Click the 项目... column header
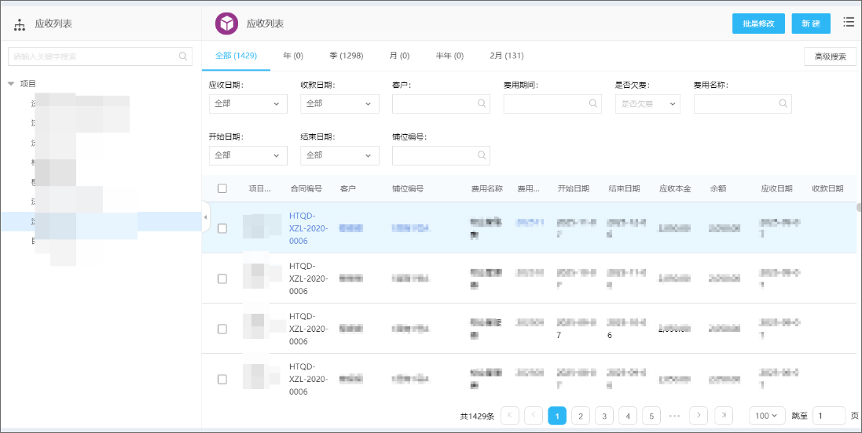Screen dimensions: 862x433 point(259,188)
